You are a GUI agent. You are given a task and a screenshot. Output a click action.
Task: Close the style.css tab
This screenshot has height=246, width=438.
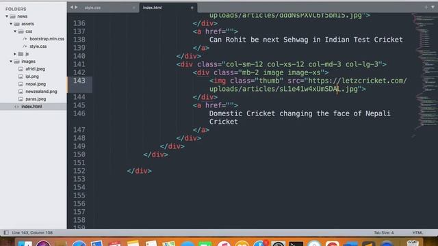134,8
